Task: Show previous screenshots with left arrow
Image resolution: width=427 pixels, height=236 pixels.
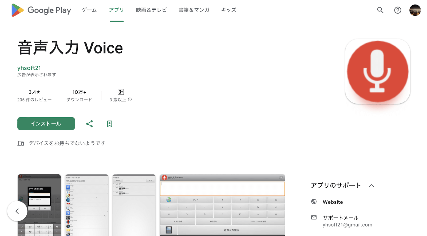Action: tap(17, 211)
